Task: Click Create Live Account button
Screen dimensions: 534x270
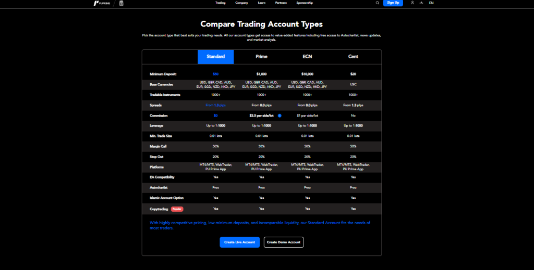Action: 239,242
